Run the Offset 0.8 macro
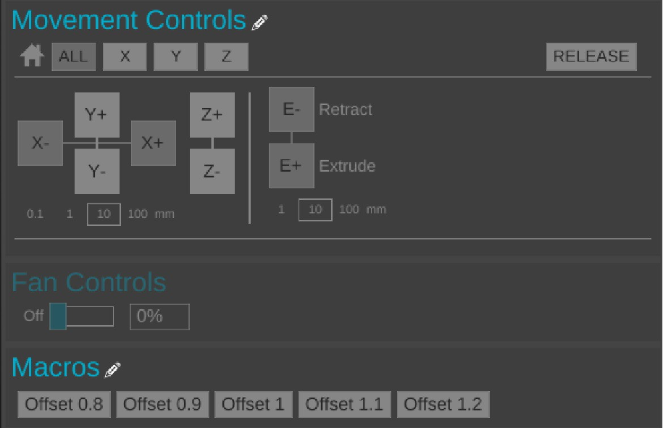 pyautogui.click(x=64, y=404)
